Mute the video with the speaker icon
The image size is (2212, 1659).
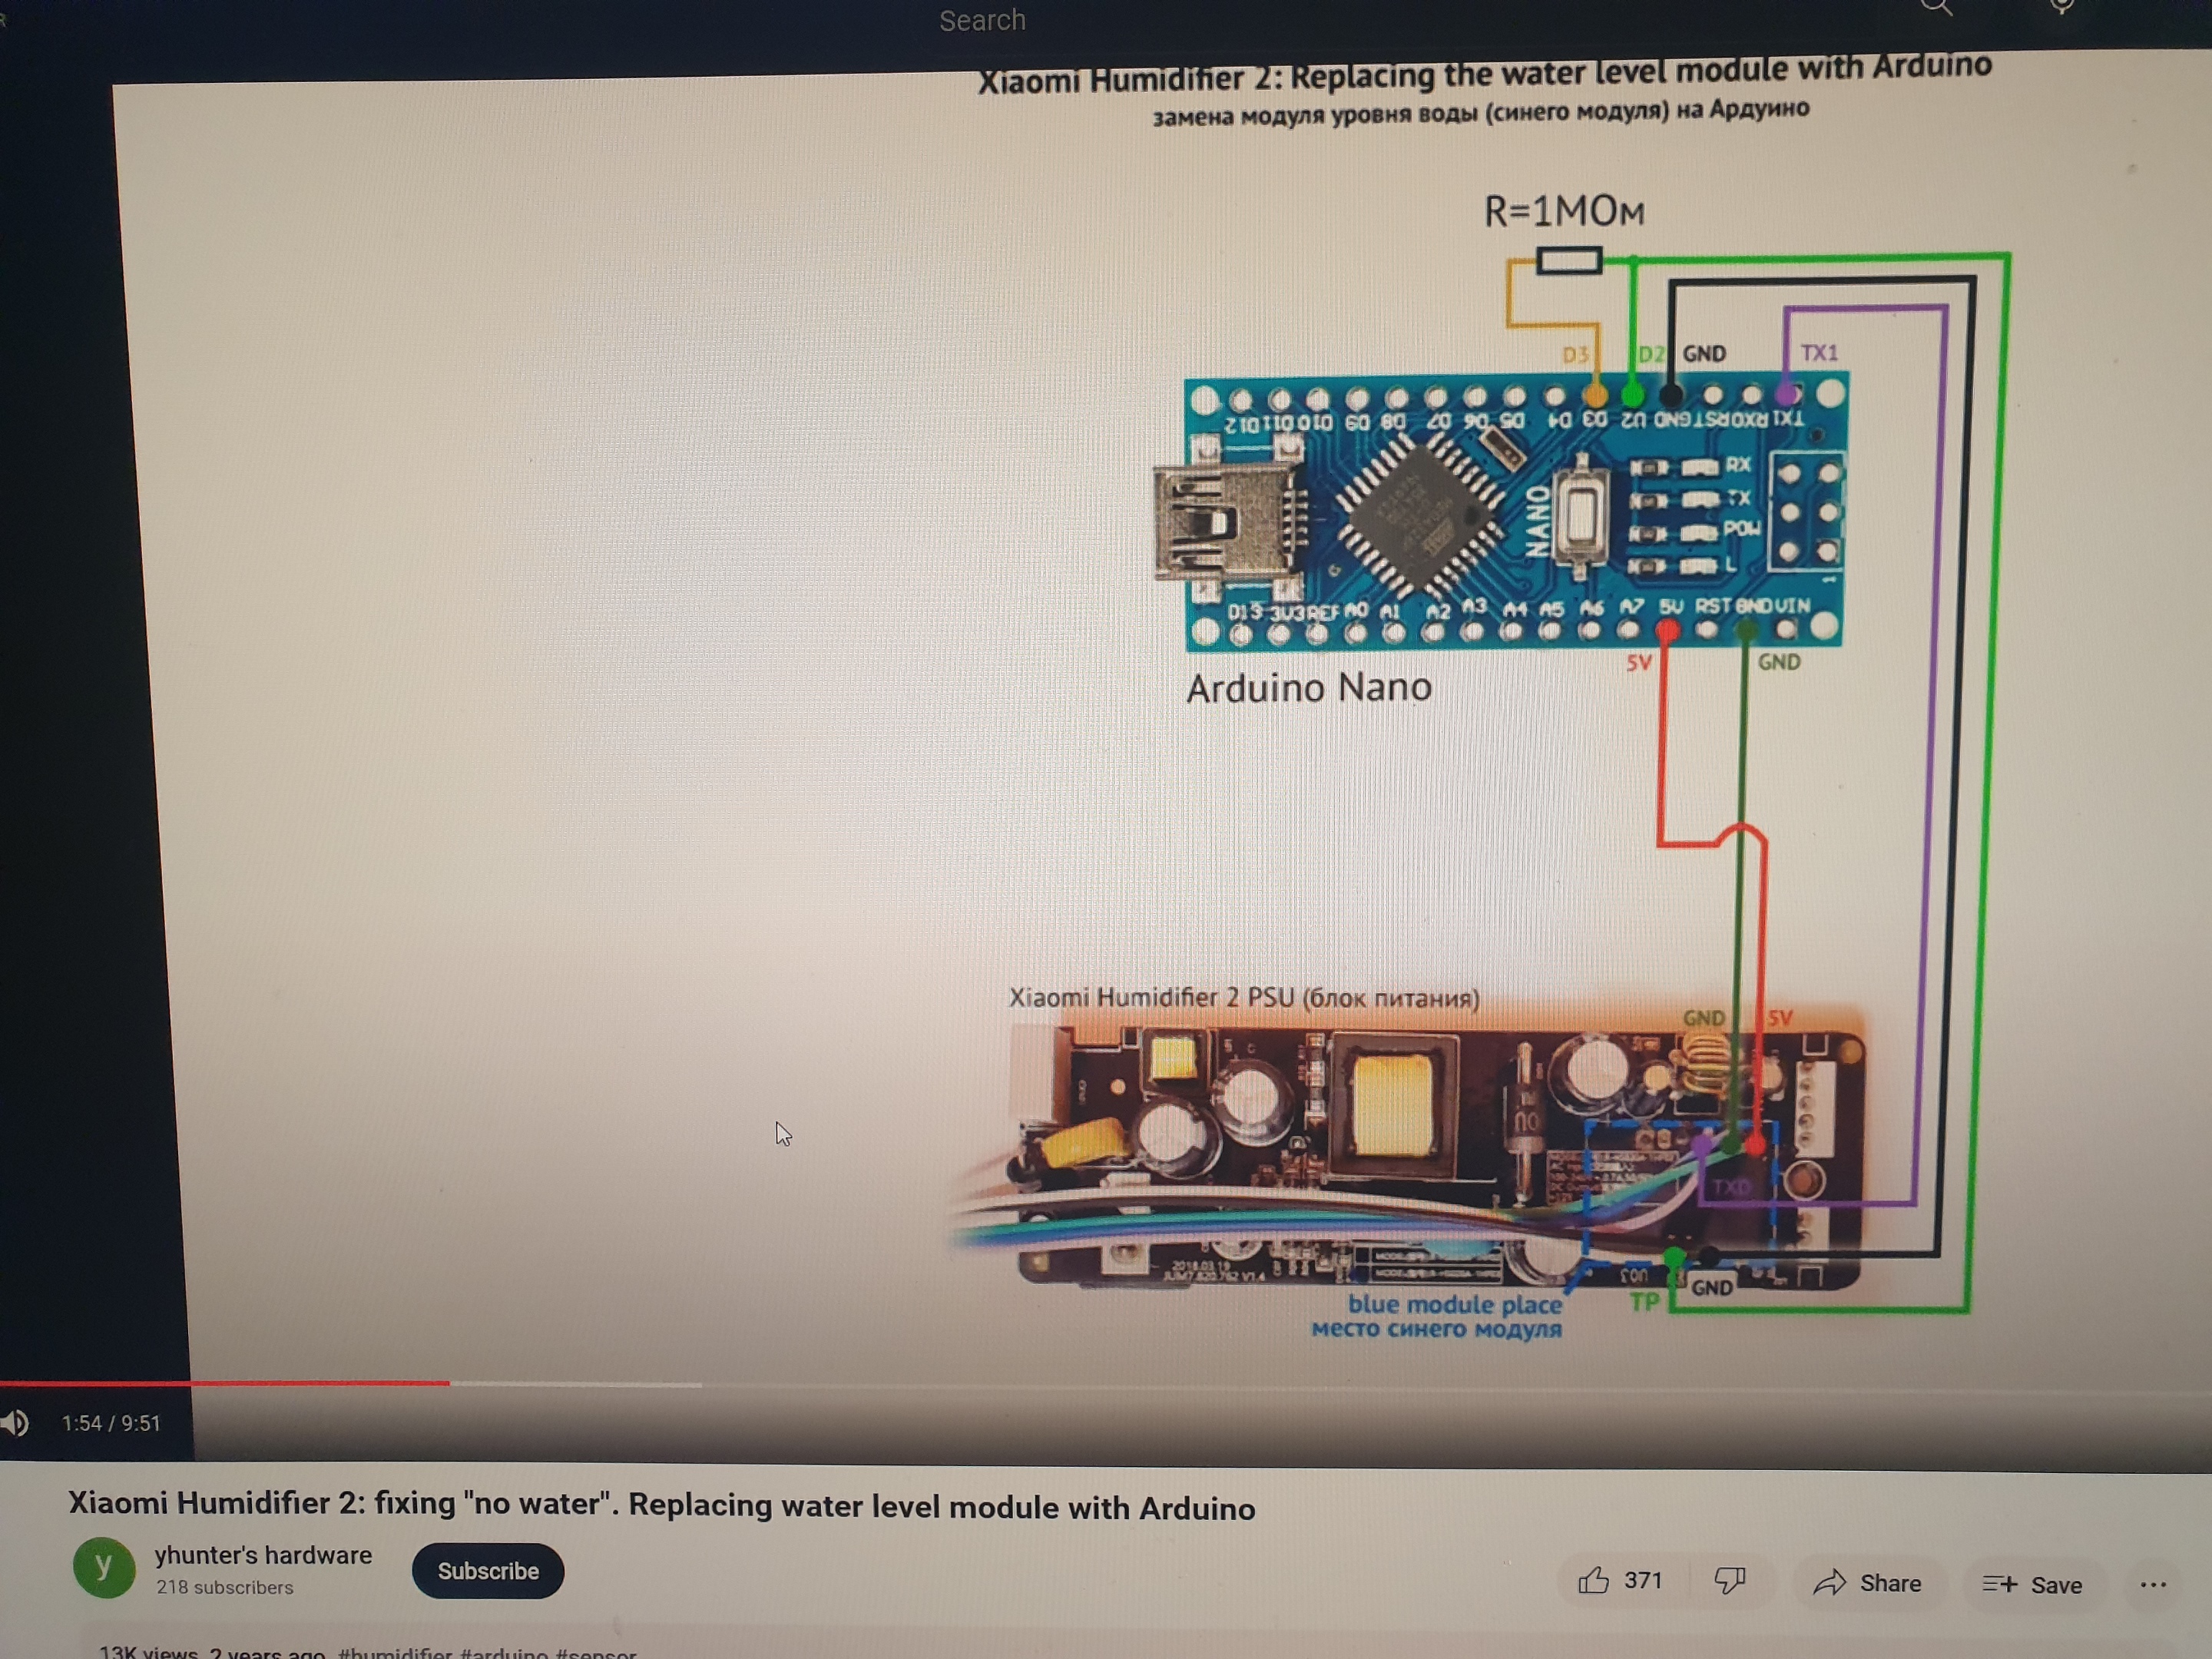[x=14, y=1422]
